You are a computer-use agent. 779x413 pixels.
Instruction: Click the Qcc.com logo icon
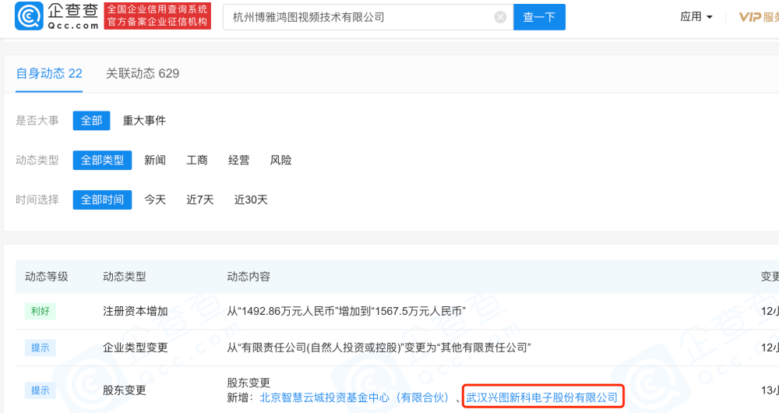30,16
